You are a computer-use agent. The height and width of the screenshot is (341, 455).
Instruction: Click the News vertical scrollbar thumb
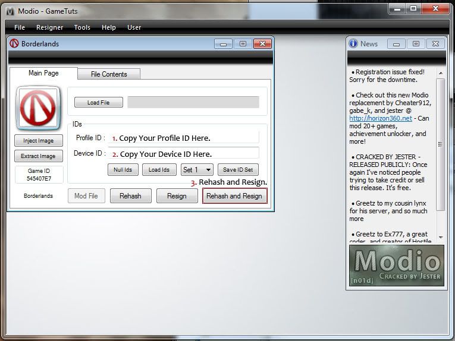(x=441, y=144)
